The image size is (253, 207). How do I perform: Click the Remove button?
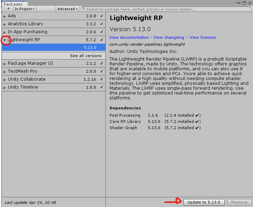tap(239, 202)
